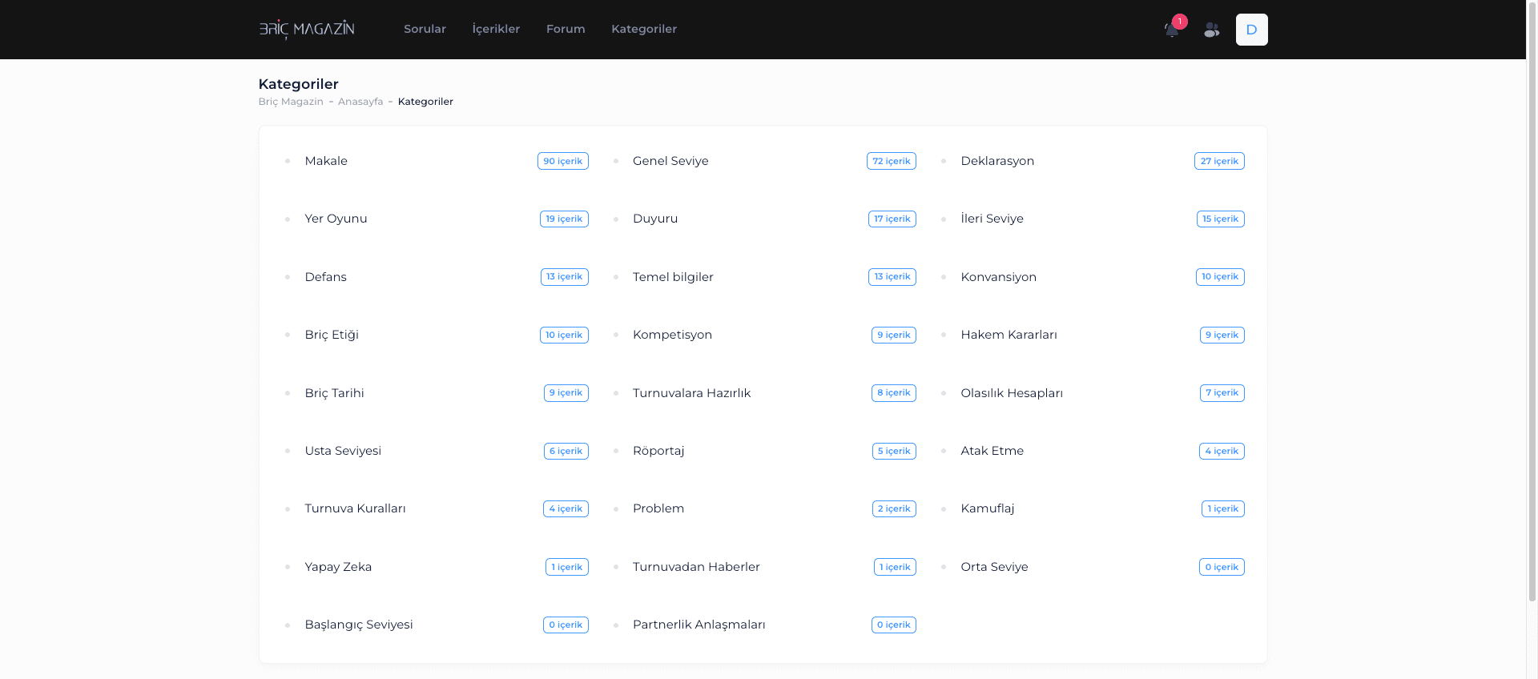
Task: Click the 0 içerik badge for Orta Seviye
Action: (x=1222, y=567)
